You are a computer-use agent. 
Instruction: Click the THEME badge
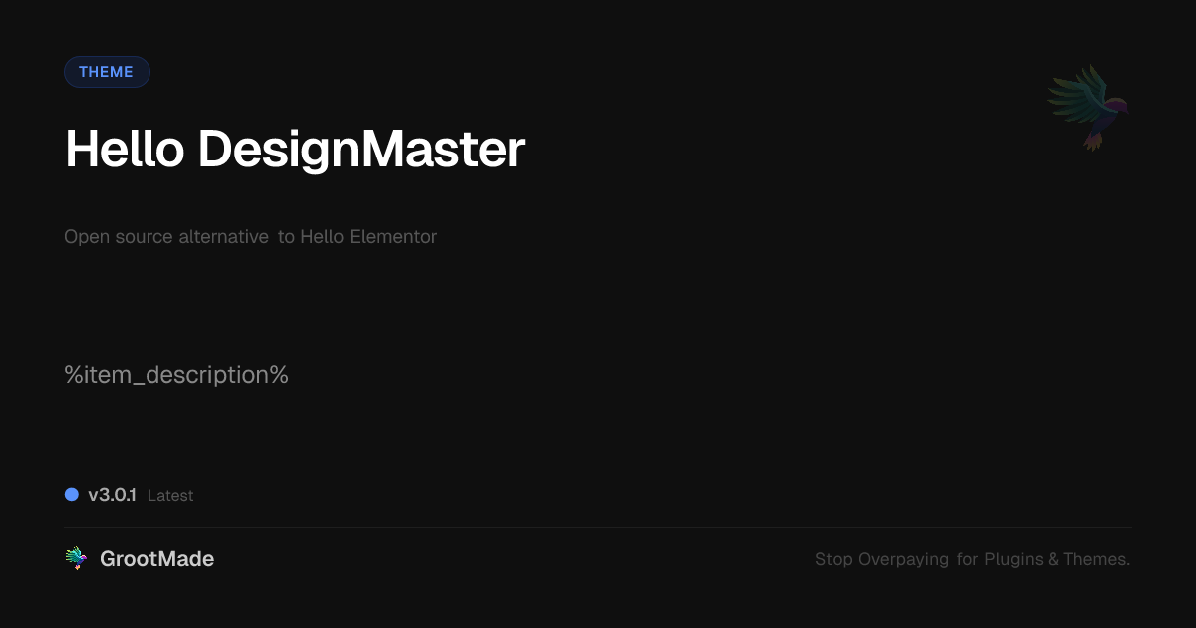pyautogui.click(x=107, y=72)
